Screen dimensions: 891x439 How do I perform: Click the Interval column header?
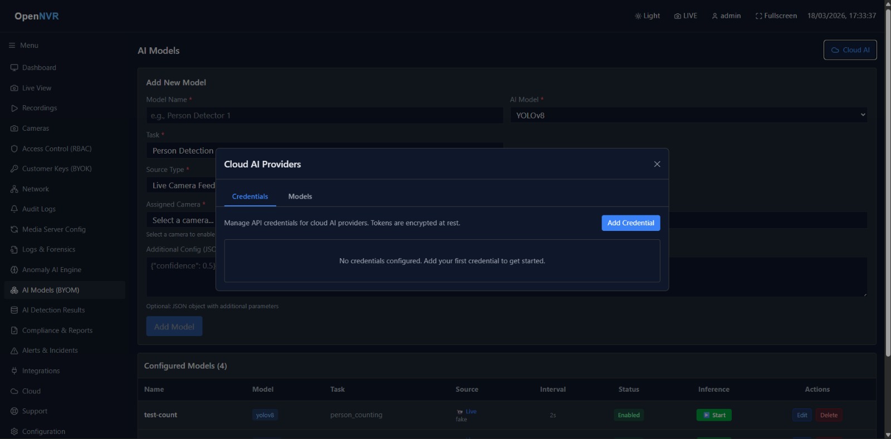tap(553, 389)
